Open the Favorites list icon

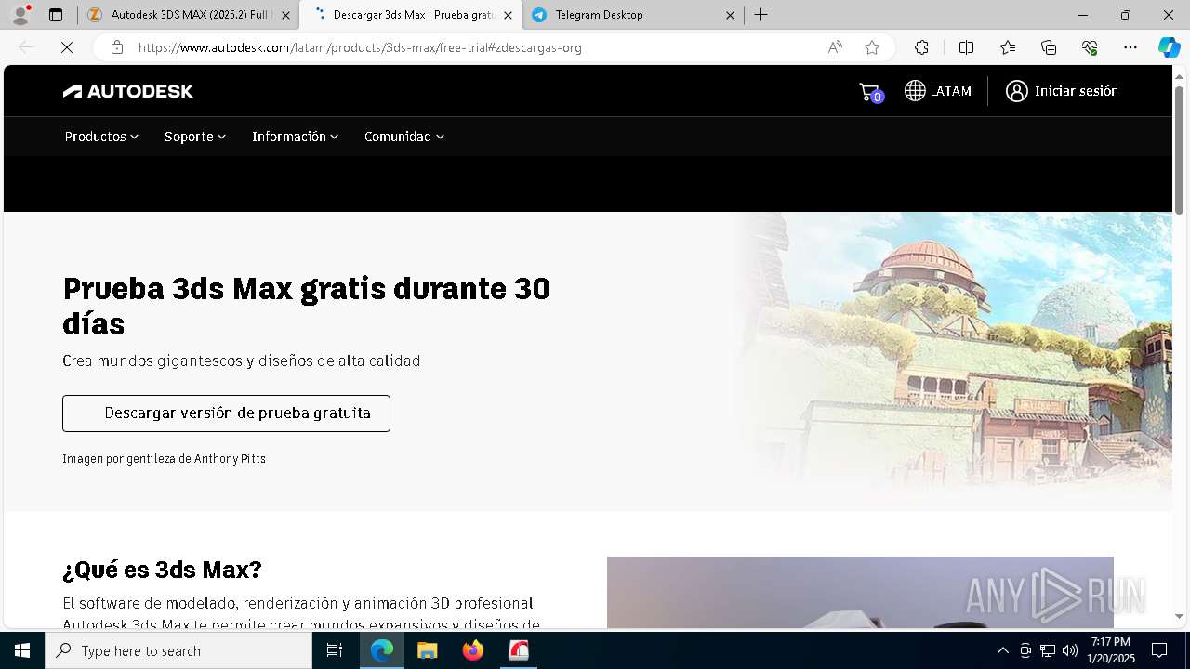1008,47
